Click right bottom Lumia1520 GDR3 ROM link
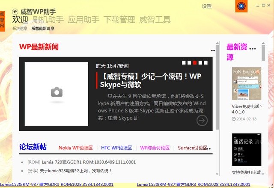274x188 pixels. [x=194, y=185]
